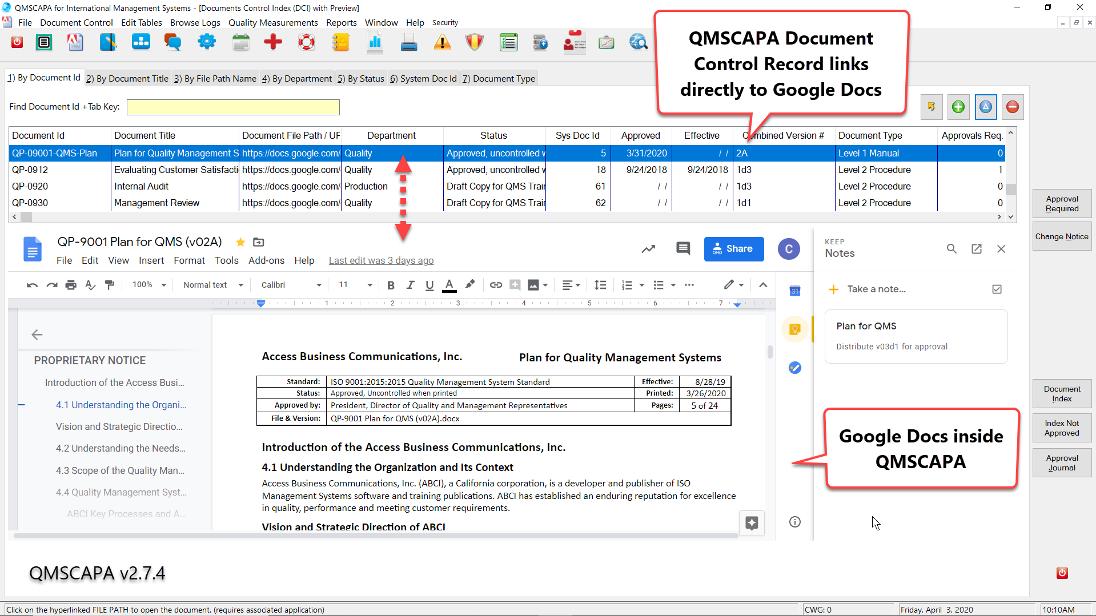Click the red minus delete record button
The image size is (1096, 616).
point(1012,107)
